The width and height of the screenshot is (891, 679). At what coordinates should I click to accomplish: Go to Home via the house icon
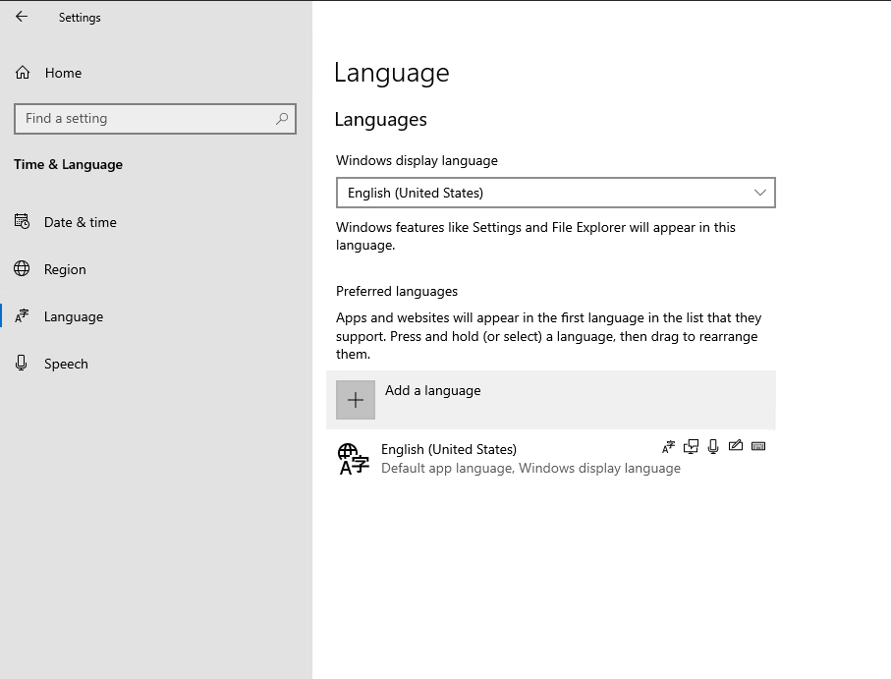pos(23,73)
